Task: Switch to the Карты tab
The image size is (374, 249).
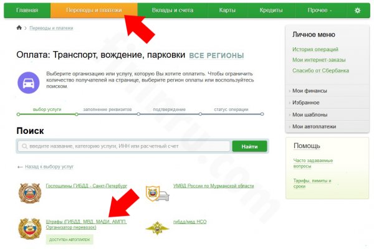Action: [227, 11]
